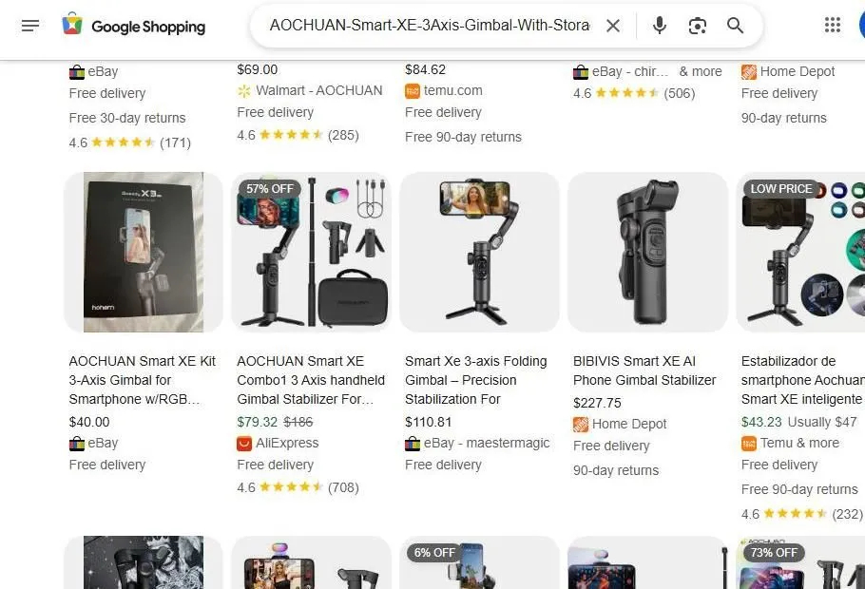
Task: Open the Google apps grid
Action: pyautogui.click(x=832, y=25)
